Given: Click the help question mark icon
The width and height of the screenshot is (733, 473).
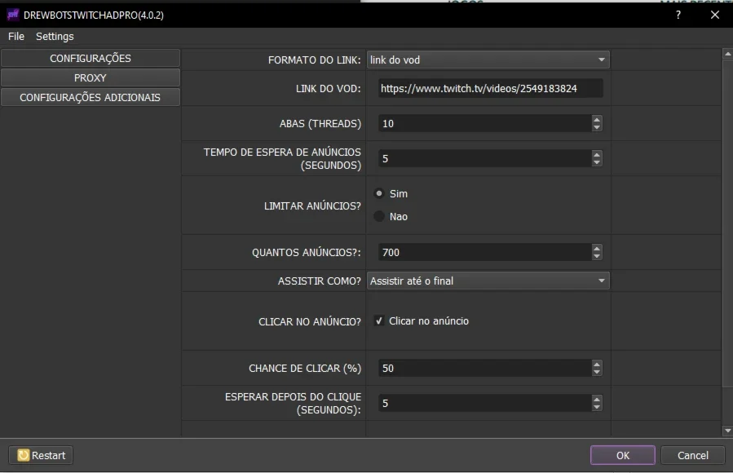Looking at the screenshot, I should (x=678, y=15).
